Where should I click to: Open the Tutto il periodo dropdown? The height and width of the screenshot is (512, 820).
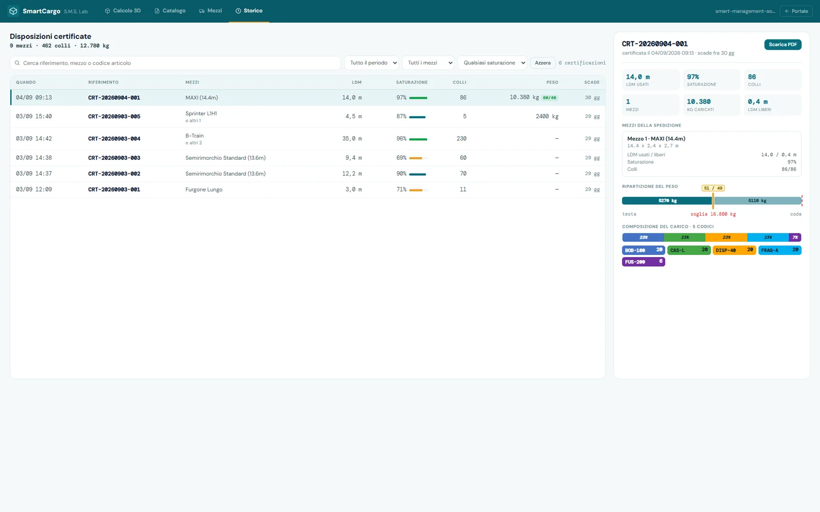point(372,63)
